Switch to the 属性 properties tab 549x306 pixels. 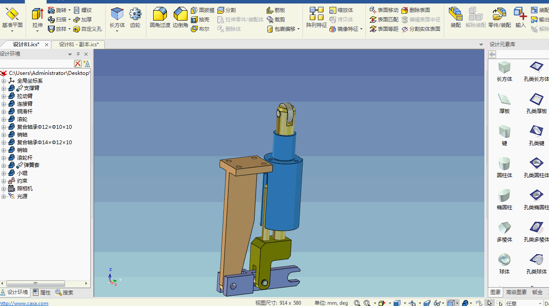point(42,293)
